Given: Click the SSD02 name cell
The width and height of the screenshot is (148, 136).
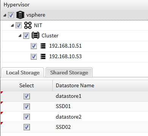Looking at the screenshot, I should (100, 127).
